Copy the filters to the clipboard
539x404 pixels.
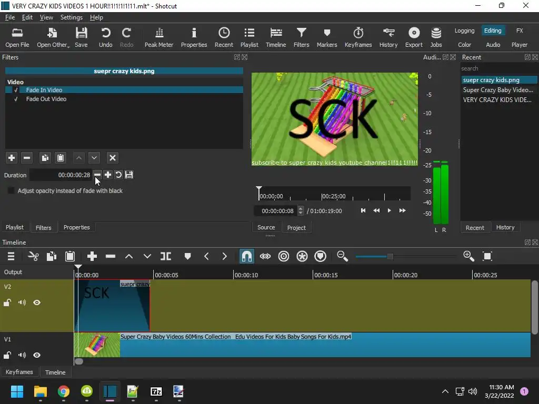(x=45, y=158)
